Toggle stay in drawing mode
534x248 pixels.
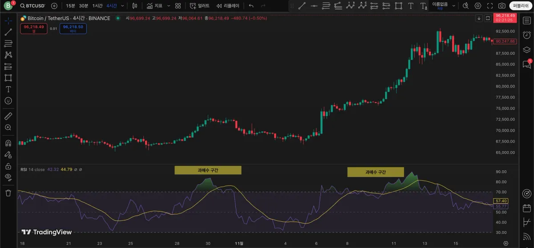point(8,155)
